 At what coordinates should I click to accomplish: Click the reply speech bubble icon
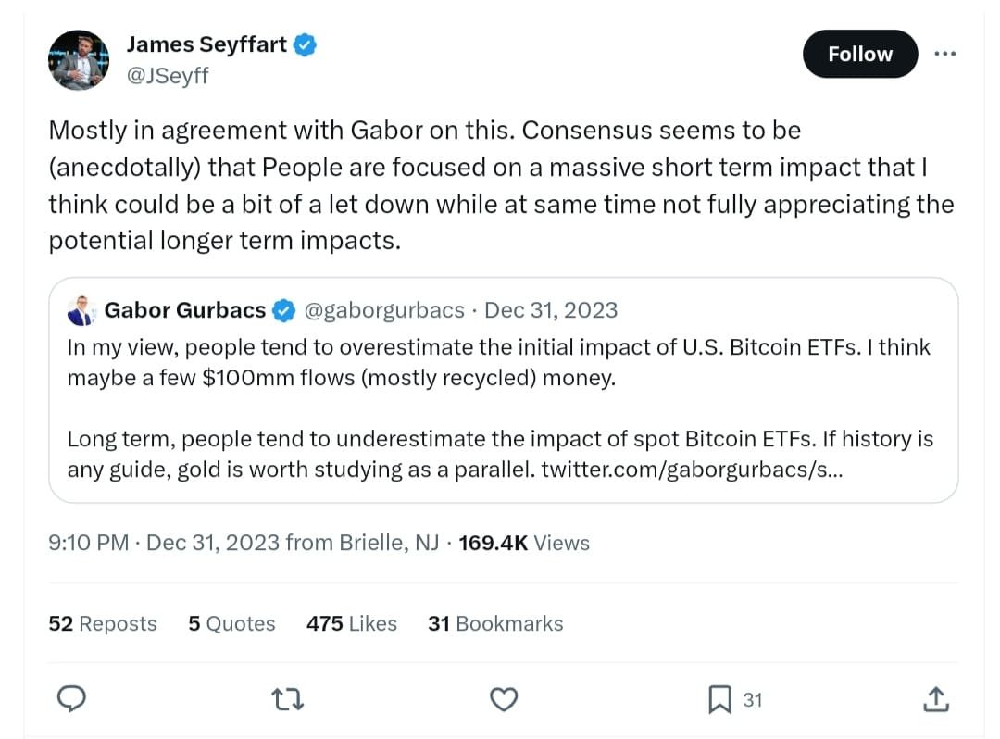coord(72,699)
